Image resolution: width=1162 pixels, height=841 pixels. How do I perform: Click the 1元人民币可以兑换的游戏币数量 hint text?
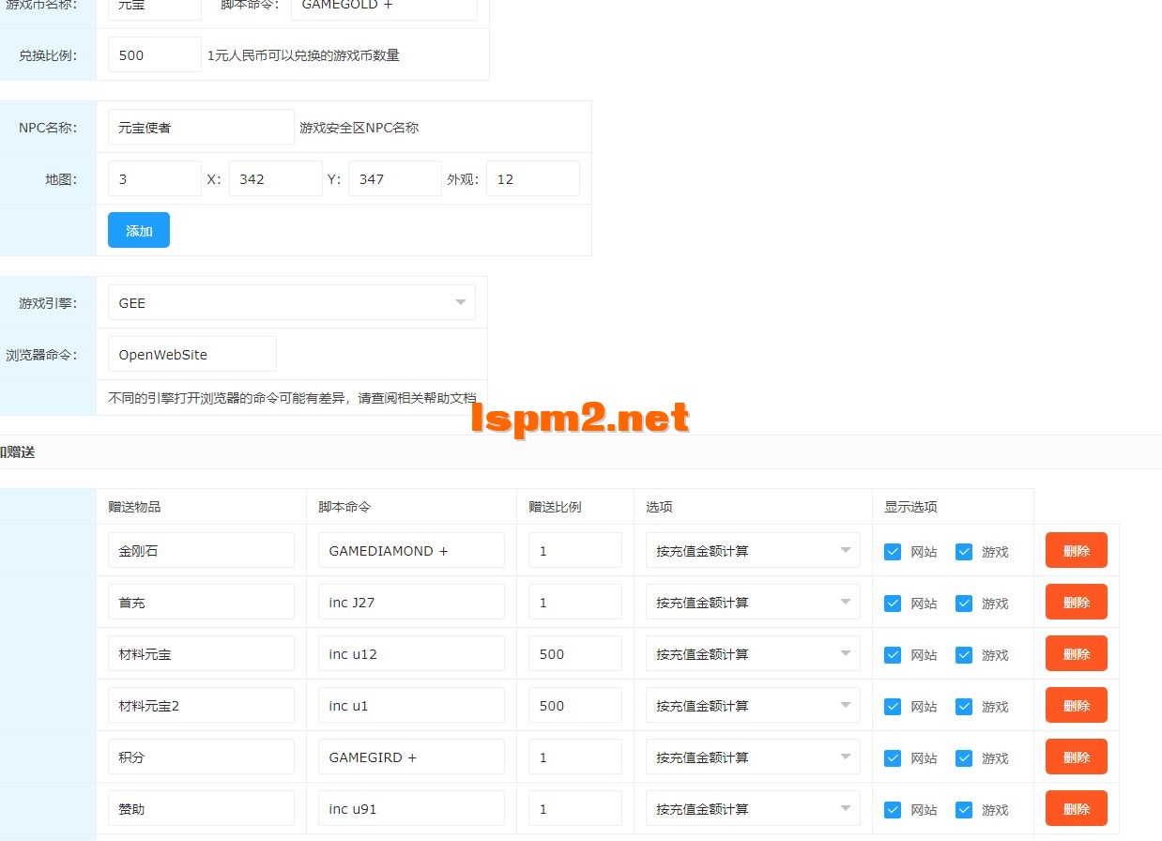[304, 55]
